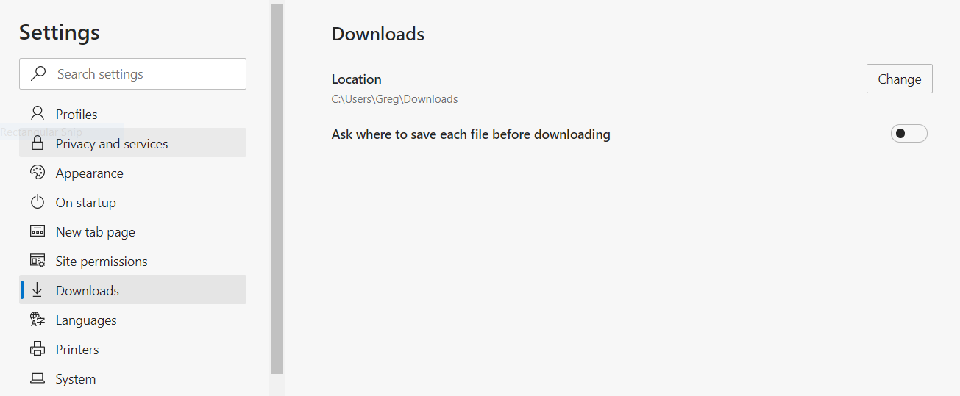Click the Printers icon
This screenshot has height=396, width=960.
(37, 349)
